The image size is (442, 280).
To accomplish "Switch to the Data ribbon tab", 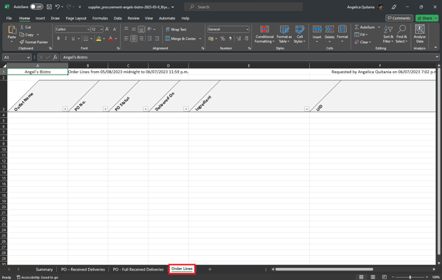I will tap(117, 18).
